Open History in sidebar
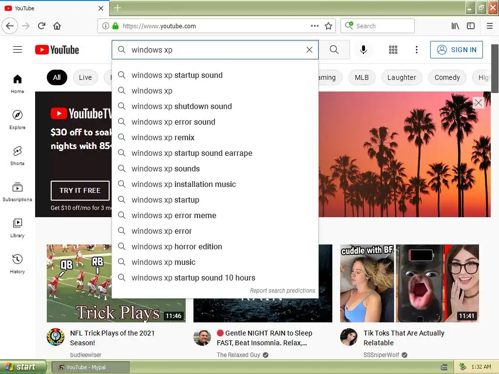 pos(18,264)
